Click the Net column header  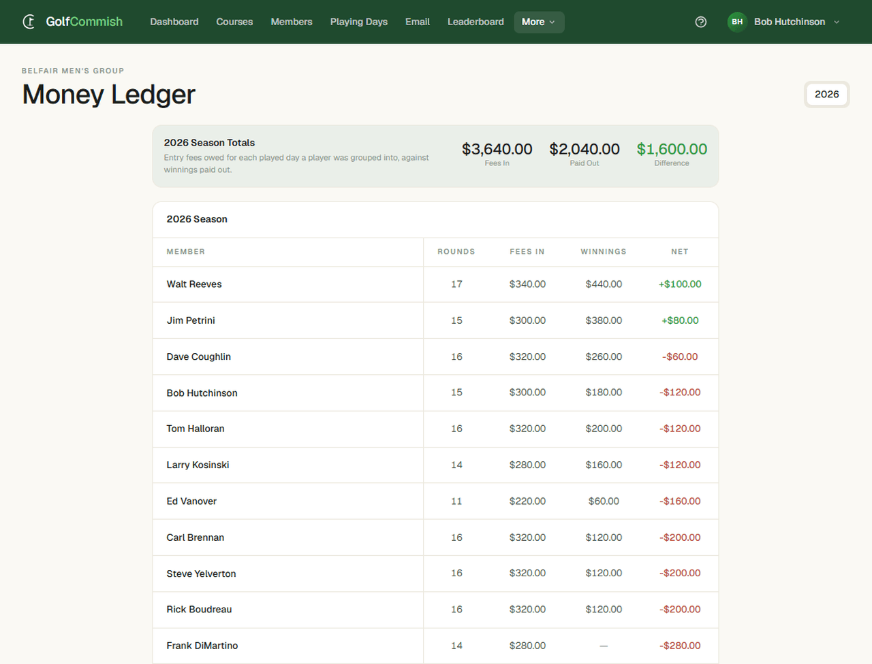point(680,252)
